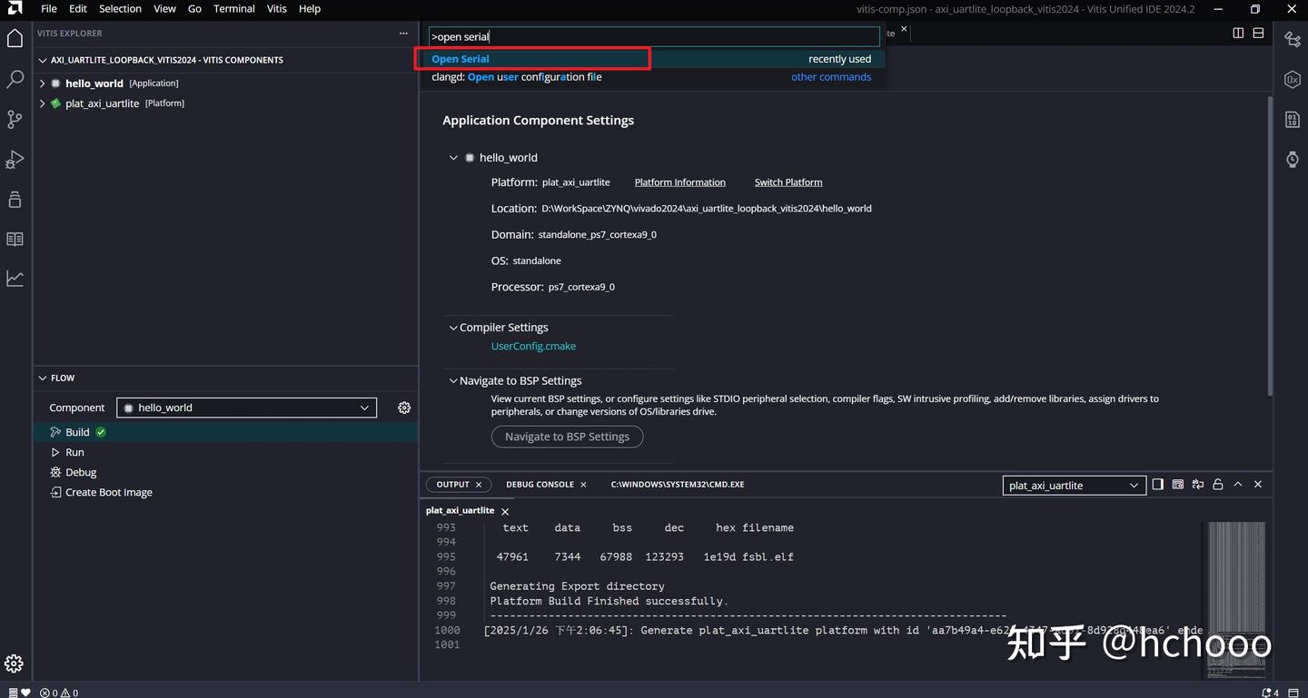Screen dimensions: 1308x698
Task: Expand the plat_axi_uartlite platform tree node
Action: (x=42, y=103)
